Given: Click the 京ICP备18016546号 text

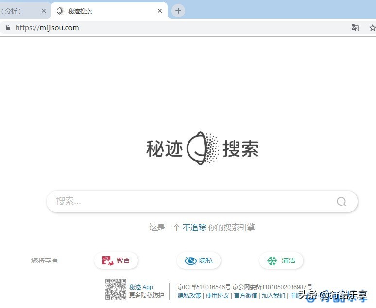Looking at the screenshot, I should [x=204, y=287].
